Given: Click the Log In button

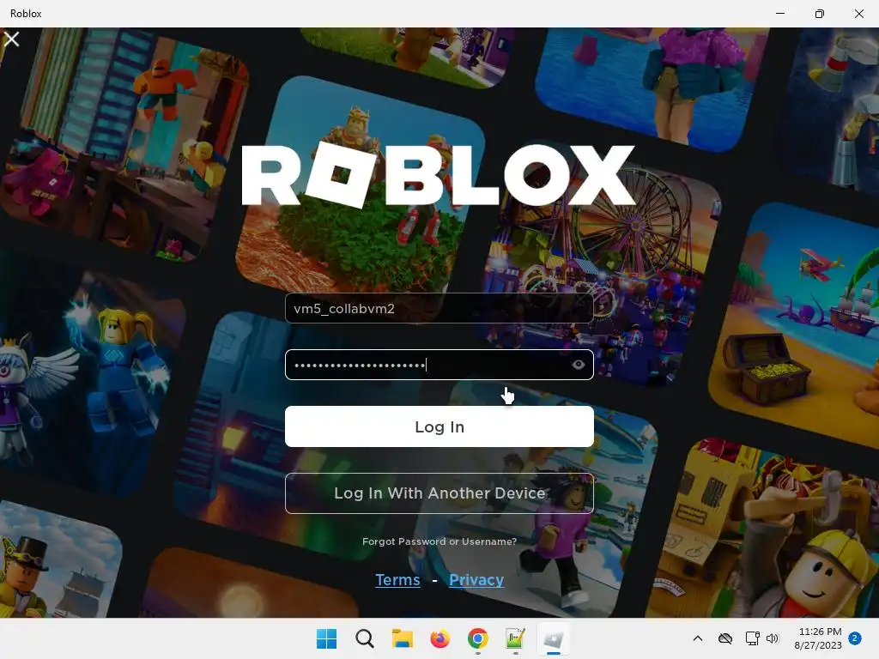Looking at the screenshot, I should (x=439, y=426).
